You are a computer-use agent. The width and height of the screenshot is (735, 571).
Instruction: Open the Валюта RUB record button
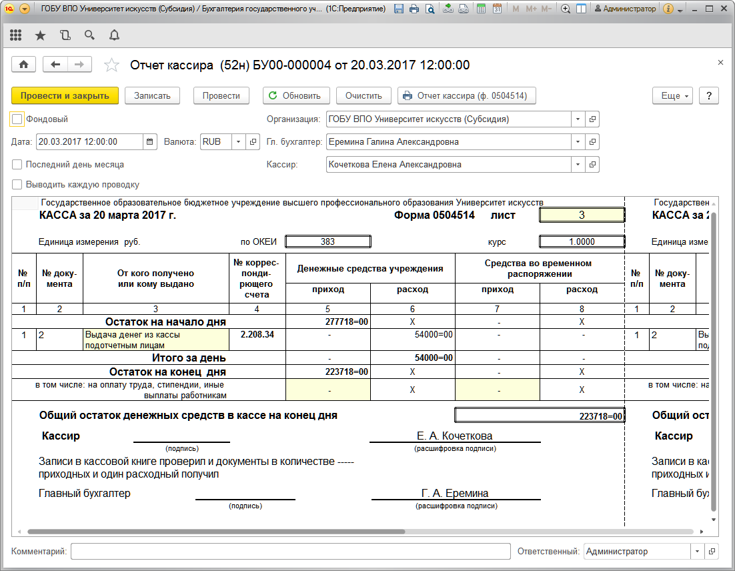(253, 141)
